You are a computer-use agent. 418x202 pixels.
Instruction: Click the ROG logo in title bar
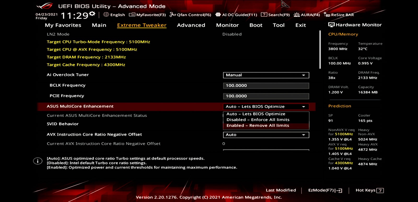(x=45, y=6)
